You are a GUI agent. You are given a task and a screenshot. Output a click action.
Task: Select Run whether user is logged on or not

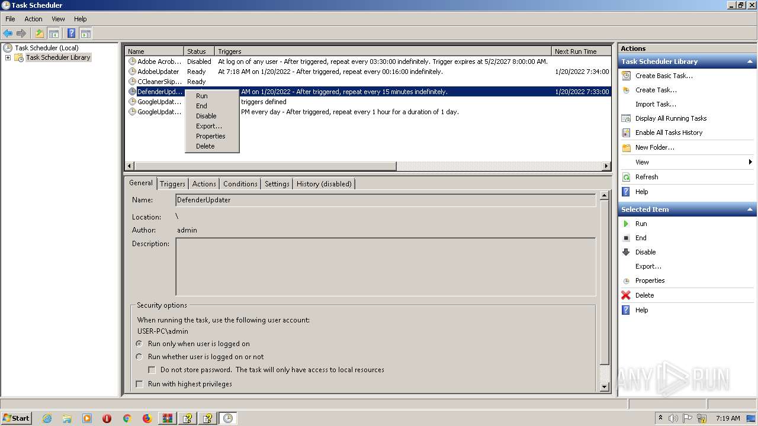[x=139, y=357]
